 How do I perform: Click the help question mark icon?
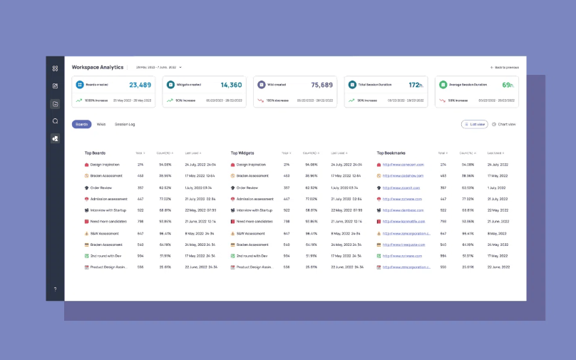click(x=55, y=289)
